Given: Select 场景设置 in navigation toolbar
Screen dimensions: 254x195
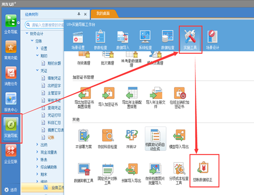Looking at the screenshot, I should tap(78, 41).
